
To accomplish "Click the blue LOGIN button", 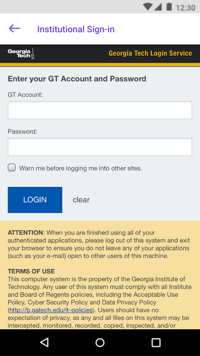I will coord(35,200).
